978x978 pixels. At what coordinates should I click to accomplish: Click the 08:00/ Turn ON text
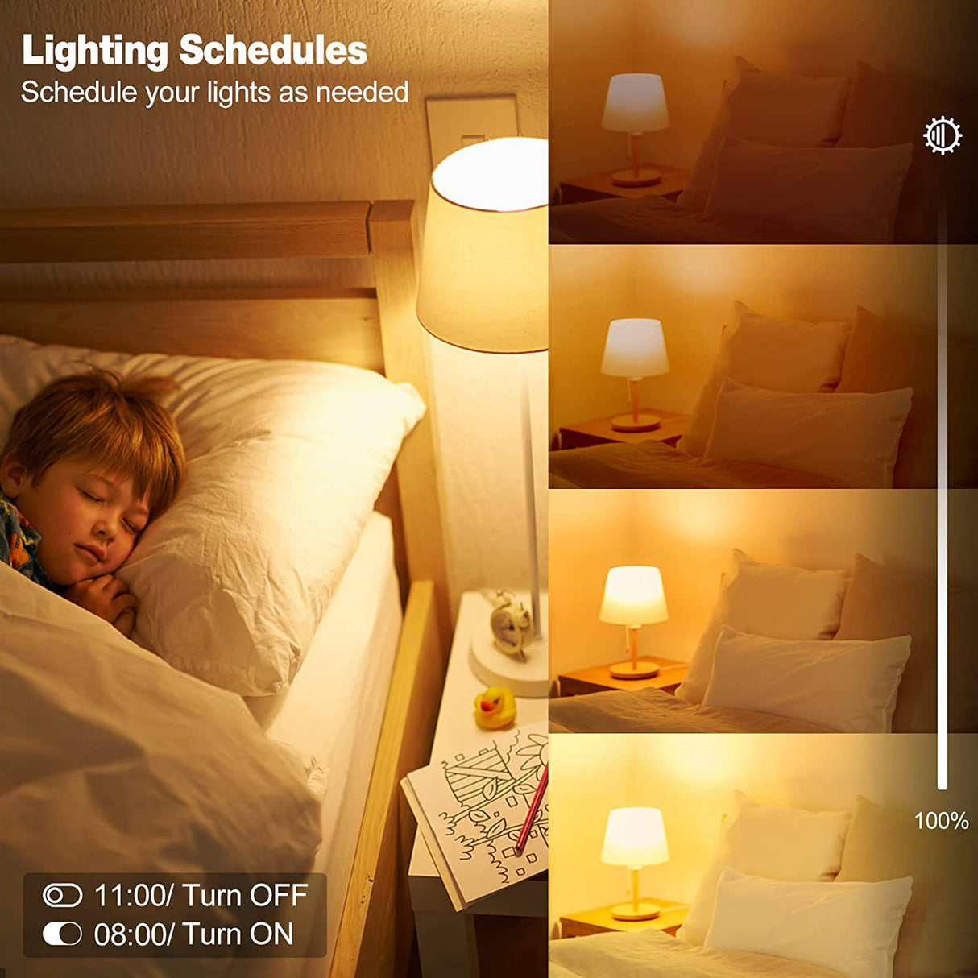(x=193, y=934)
